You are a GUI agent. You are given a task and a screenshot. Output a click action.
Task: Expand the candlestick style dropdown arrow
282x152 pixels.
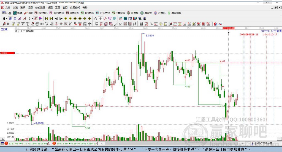pos(32,19)
